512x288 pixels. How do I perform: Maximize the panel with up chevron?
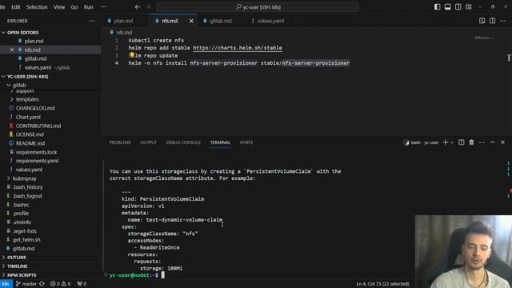click(493, 142)
